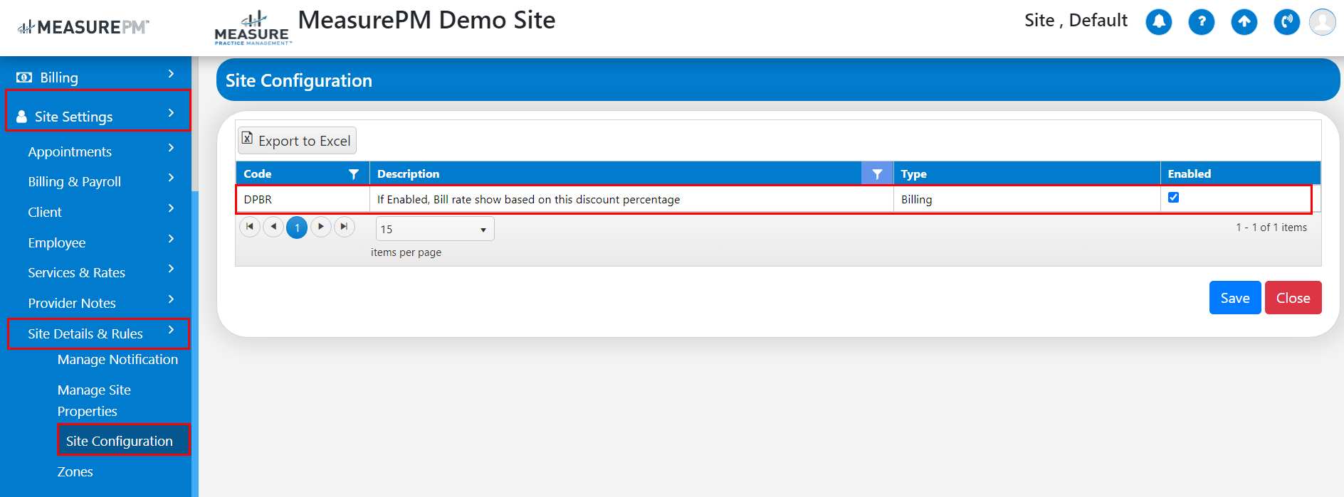
Task: Select page 1 in the pager
Action: [x=297, y=228]
